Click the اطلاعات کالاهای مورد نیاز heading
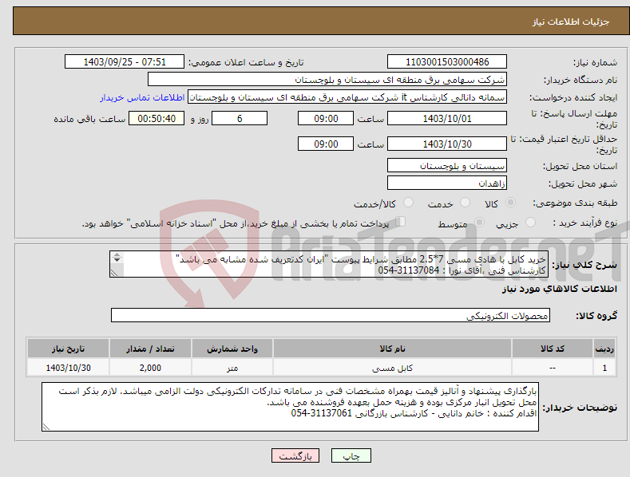This screenshot has width=630, height=477. click(x=559, y=289)
